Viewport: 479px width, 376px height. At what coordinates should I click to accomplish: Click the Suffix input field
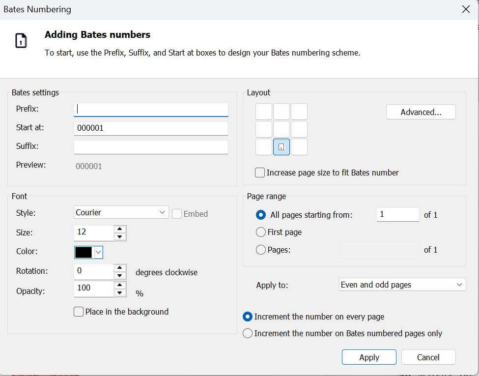click(151, 147)
